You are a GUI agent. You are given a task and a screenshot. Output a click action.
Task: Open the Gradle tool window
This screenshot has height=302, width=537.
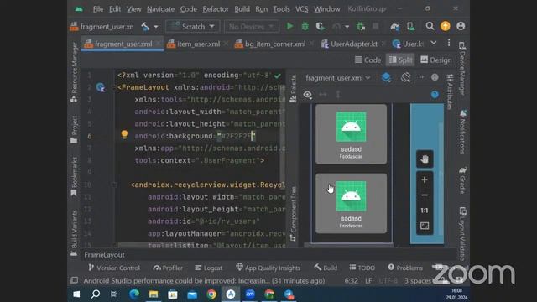click(462, 180)
